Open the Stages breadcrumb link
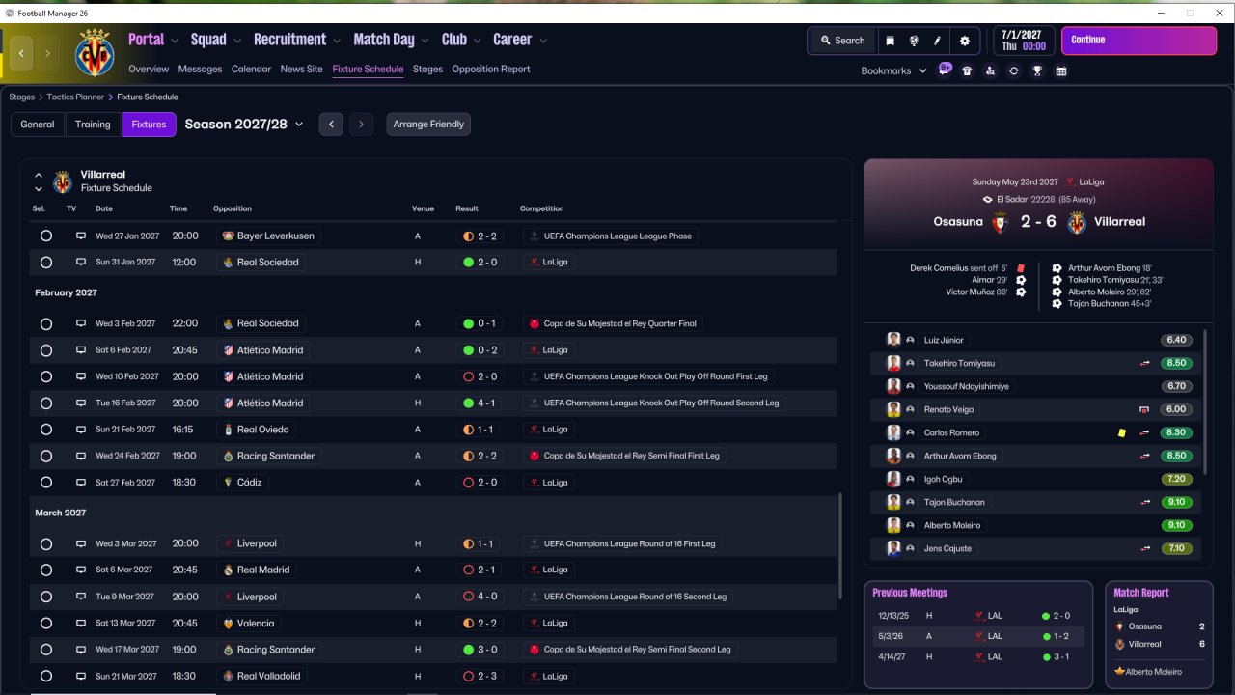 tap(21, 97)
